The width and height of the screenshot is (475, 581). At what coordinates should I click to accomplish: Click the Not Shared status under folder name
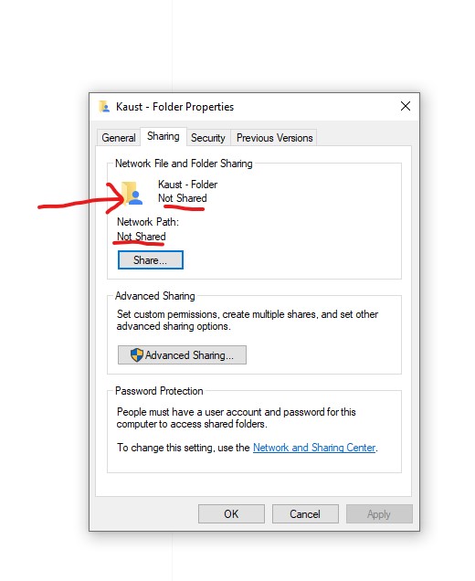(183, 198)
